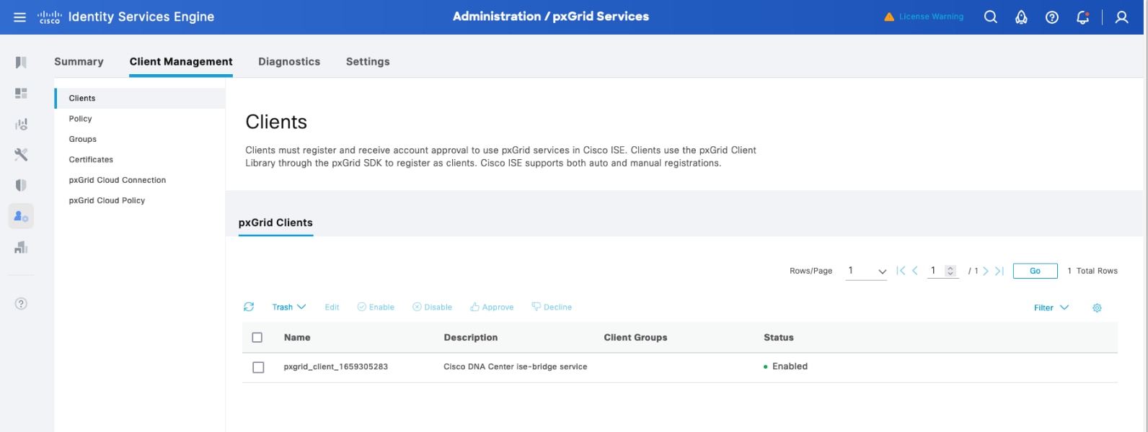This screenshot has height=432, width=1148.
Task: Click the License Warning link
Action: (931, 17)
